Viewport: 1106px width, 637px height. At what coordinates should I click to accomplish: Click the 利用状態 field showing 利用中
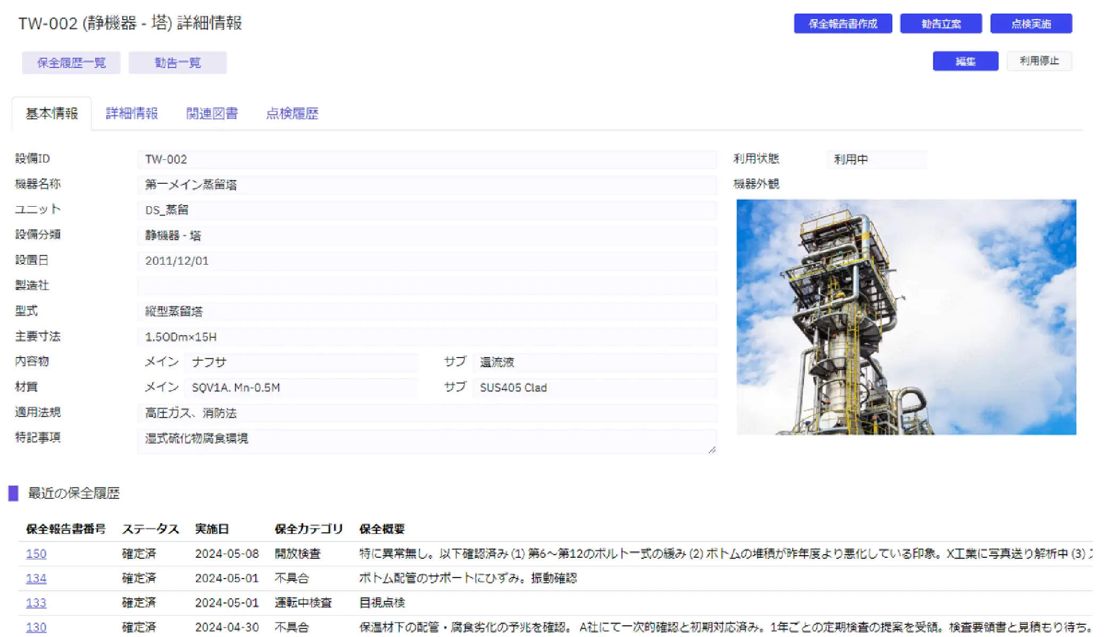(x=876, y=159)
